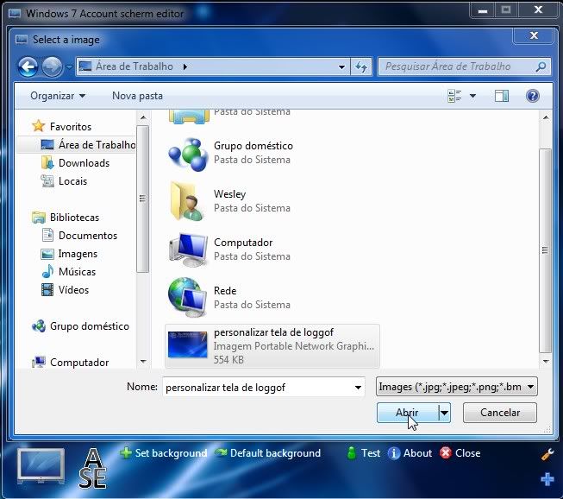Click the Nova pasta button
Viewport: 563px width, 499px height.
(x=137, y=96)
